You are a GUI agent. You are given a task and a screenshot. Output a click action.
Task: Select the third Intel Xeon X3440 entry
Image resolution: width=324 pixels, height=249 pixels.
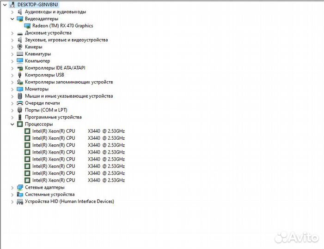(79, 145)
